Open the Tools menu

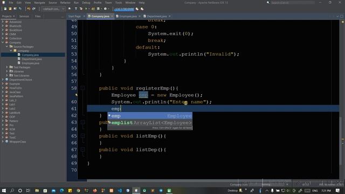[119, 3]
